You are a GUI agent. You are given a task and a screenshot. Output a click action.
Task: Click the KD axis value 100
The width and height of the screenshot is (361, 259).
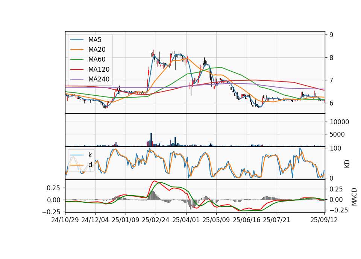tap(335, 149)
